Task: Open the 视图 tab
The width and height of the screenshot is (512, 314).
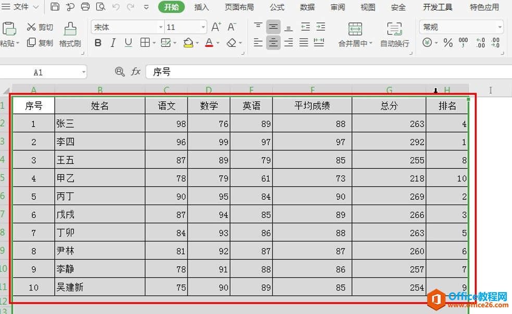Action: (368, 7)
